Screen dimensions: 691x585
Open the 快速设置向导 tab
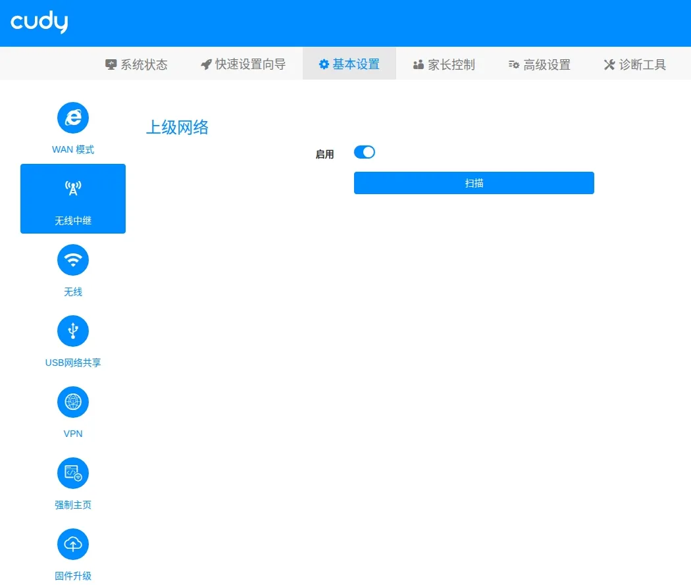(x=243, y=64)
